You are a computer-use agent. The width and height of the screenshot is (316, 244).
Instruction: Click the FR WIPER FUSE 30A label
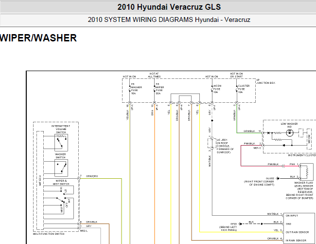[x=159, y=89]
